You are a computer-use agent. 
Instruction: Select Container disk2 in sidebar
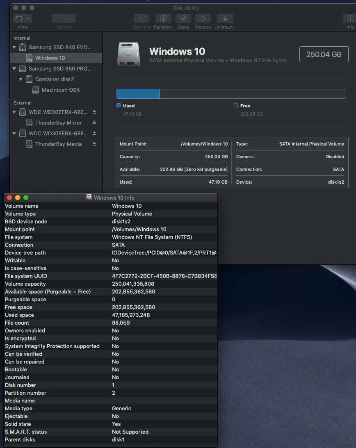56,79
